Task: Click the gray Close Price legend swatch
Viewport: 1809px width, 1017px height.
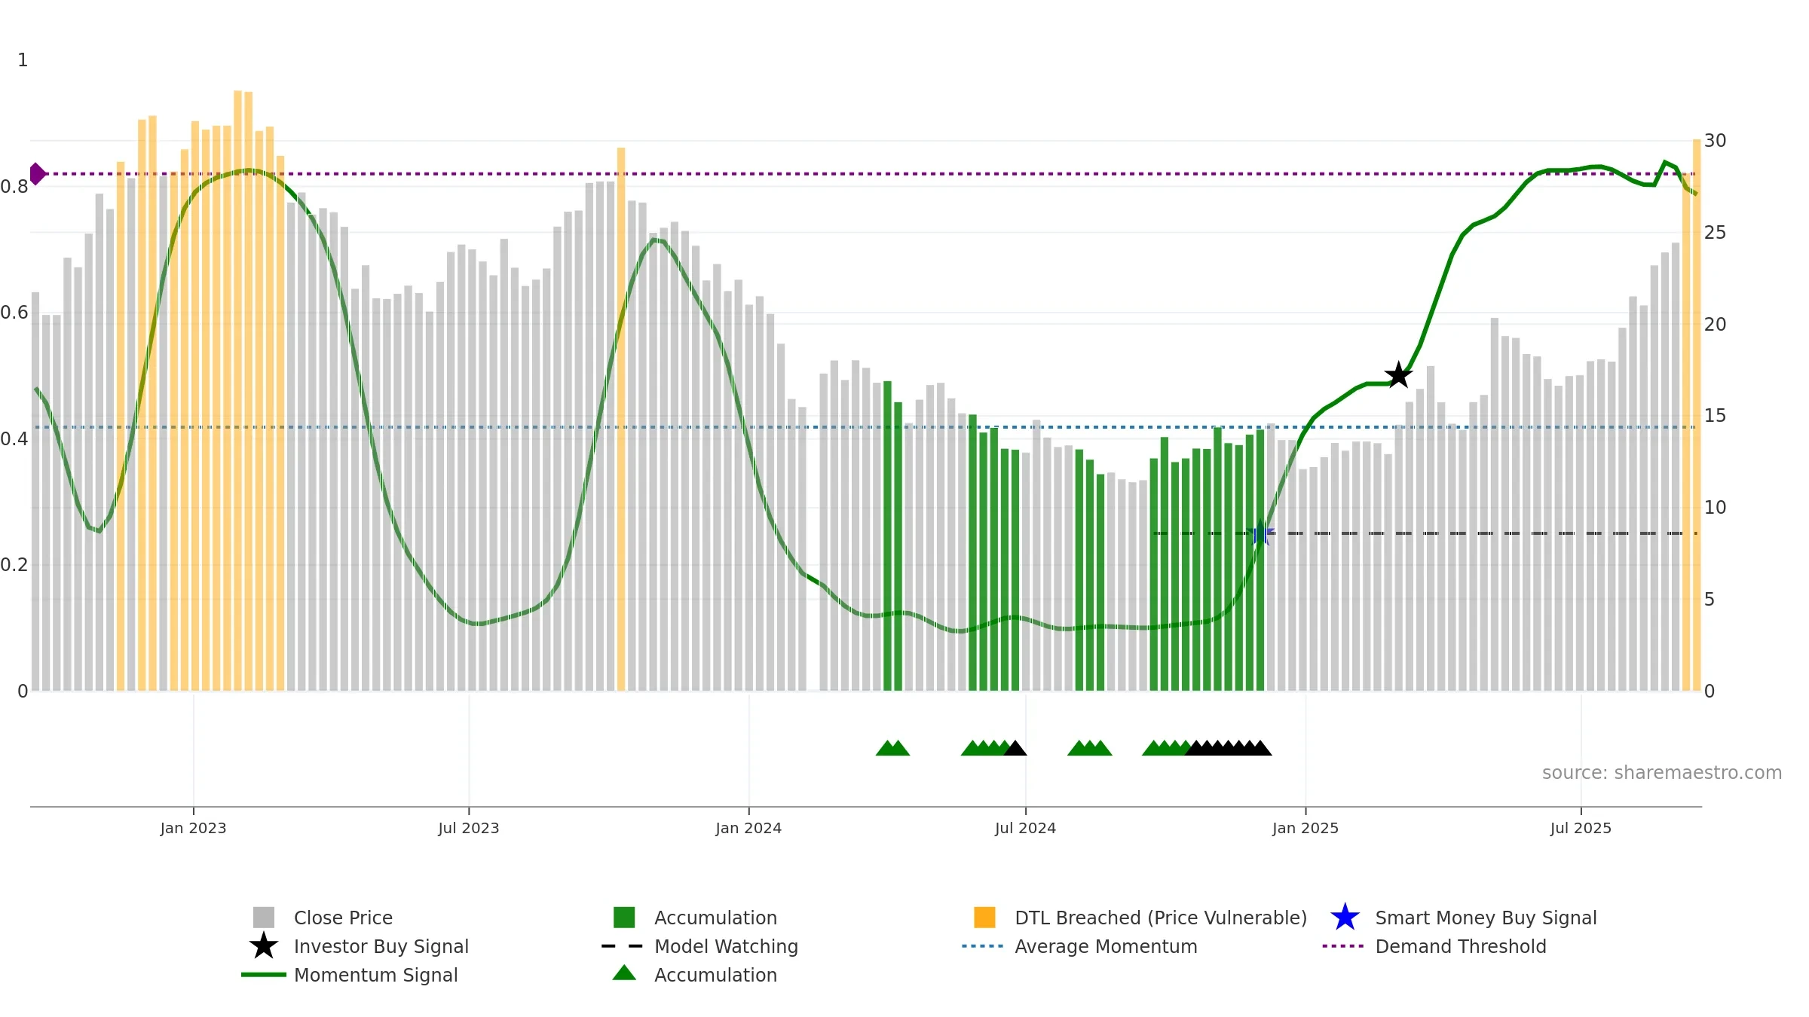Action: click(x=264, y=918)
